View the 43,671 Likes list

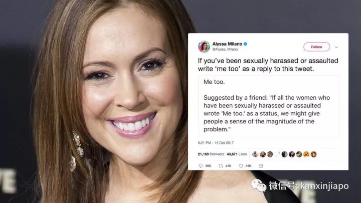pos(237,154)
